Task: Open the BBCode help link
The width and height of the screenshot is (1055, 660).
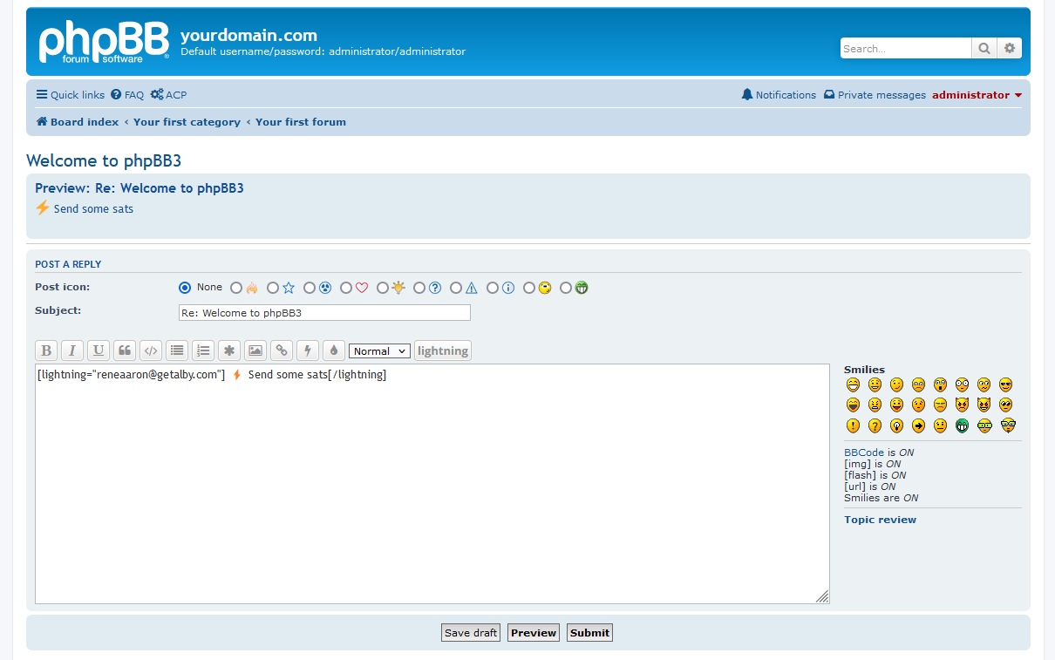Action: pos(863,452)
